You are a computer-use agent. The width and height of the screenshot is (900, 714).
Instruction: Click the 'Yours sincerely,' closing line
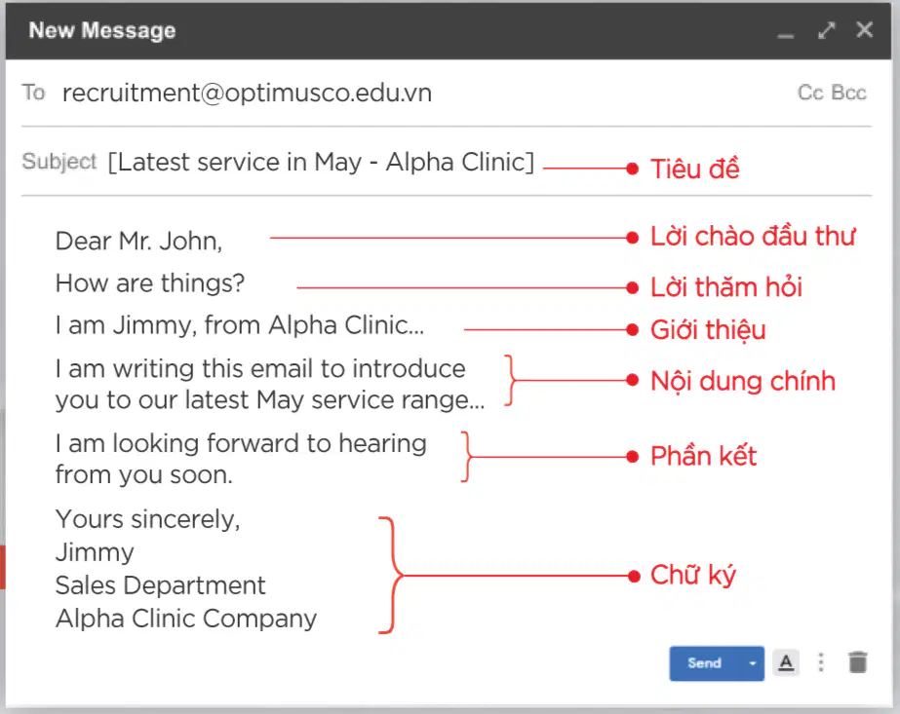coord(147,519)
